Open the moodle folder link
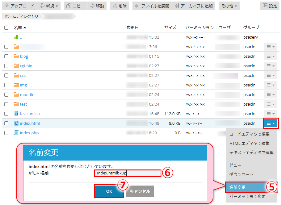Image resolution: width=281 pixels, height=205 pixels. click(x=27, y=94)
